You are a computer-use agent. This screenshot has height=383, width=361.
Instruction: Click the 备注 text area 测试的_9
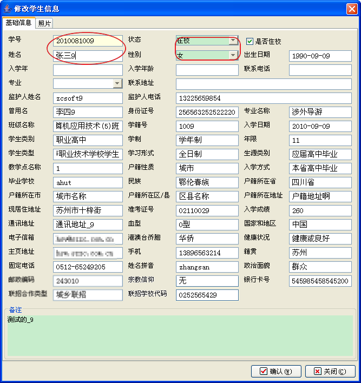[x=180, y=335]
